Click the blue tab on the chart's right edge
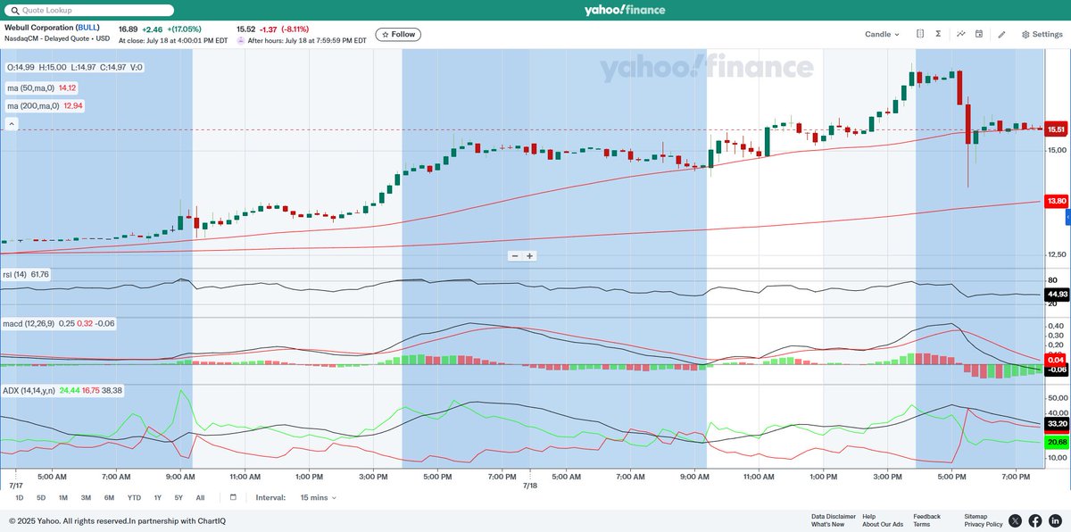 pyautogui.click(x=1068, y=217)
